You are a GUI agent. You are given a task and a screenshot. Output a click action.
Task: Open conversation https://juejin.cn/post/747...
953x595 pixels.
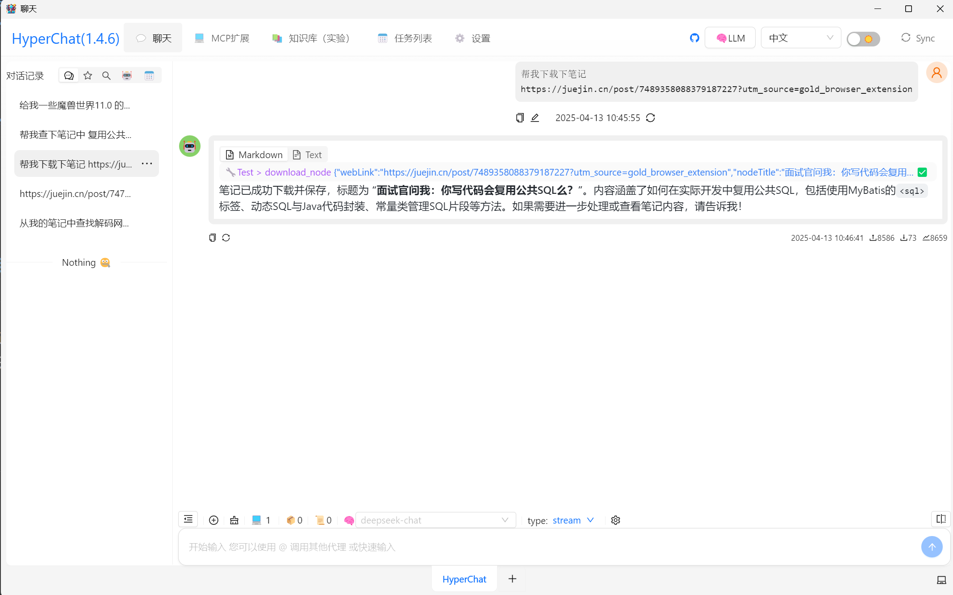tap(87, 193)
